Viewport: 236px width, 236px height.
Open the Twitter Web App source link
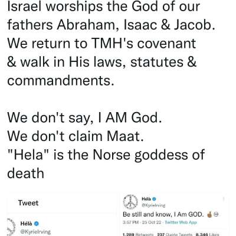(x=181, y=222)
